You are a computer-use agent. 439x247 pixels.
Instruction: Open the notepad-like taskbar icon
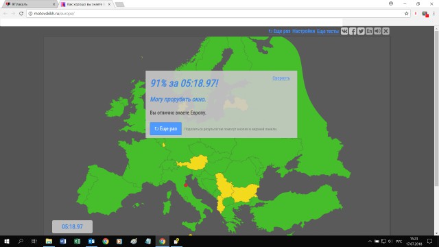coord(148,241)
